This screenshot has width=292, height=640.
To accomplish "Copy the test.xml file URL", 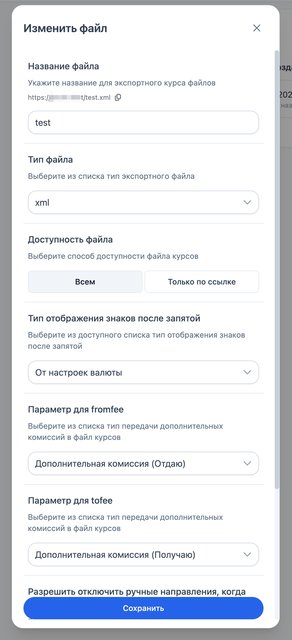I will click(118, 97).
